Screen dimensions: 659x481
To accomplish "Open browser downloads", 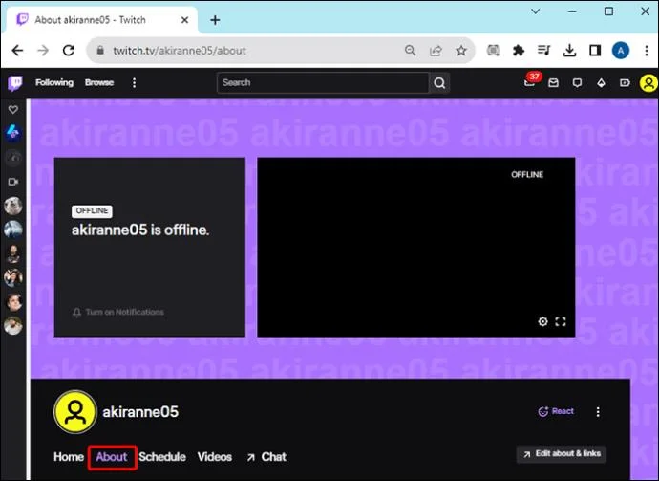I will pyautogui.click(x=569, y=51).
